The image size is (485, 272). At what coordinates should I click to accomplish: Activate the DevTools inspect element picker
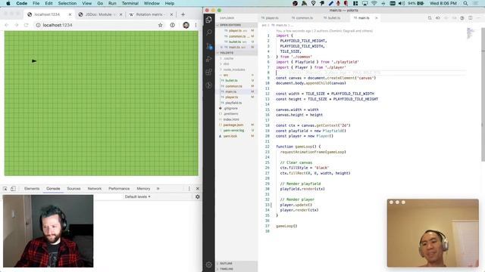pos(5,188)
